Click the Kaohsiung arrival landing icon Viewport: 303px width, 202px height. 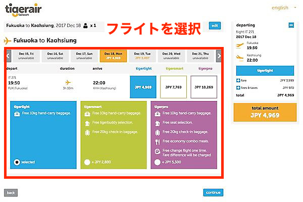(x=240, y=58)
